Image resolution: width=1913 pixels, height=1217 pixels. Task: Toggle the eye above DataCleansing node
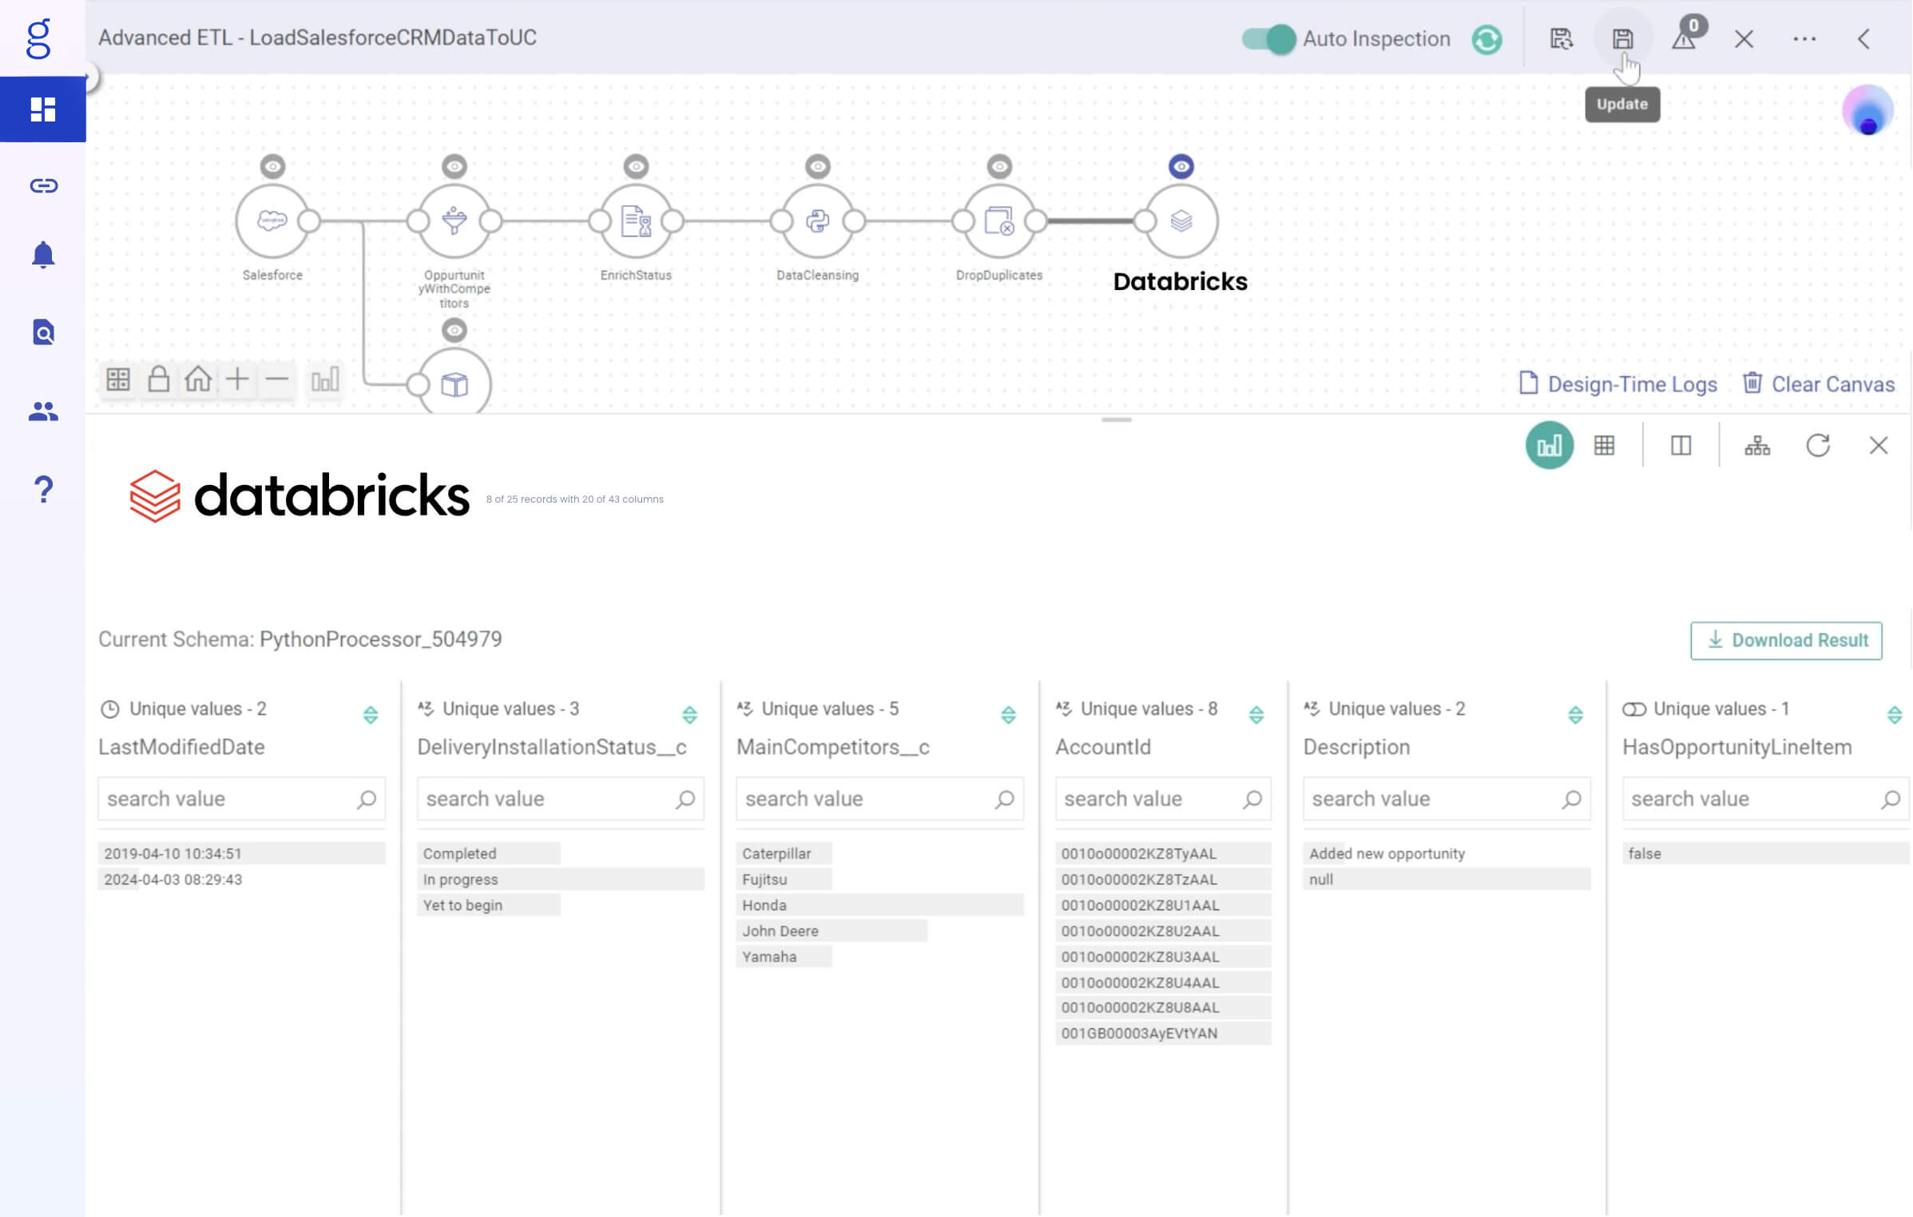pyautogui.click(x=817, y=166)
